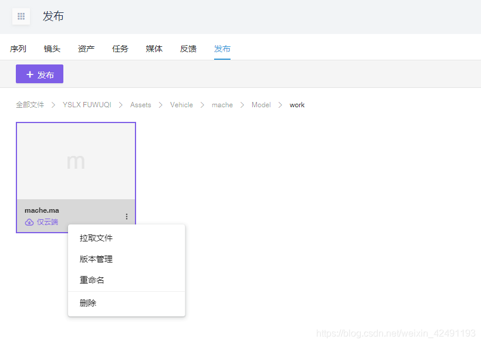Screen dimensions: 481x344
Task: Open the mache breadcrumb folder
Action: [x=222, y=105]
